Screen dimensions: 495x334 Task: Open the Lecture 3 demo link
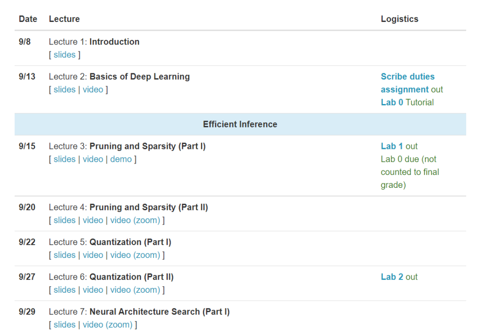[x=121, y=159]
